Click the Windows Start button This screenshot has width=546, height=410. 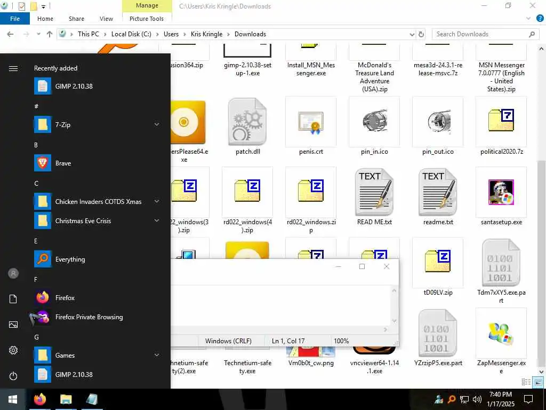coord(13,399)
